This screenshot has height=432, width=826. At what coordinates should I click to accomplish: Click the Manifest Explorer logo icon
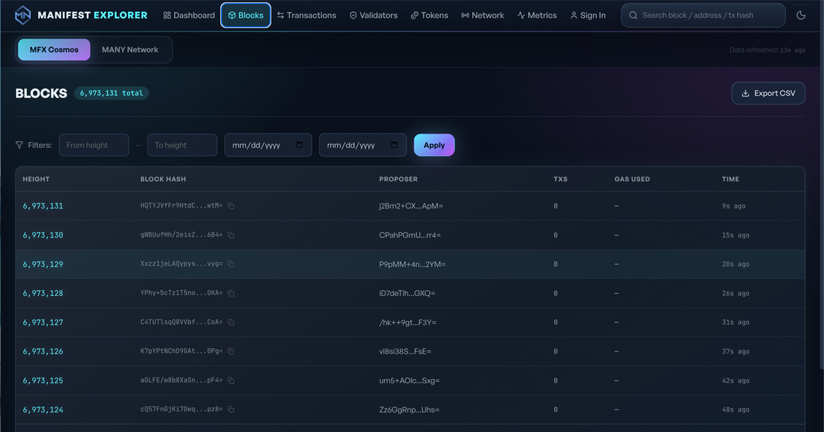tap(23, 15)
